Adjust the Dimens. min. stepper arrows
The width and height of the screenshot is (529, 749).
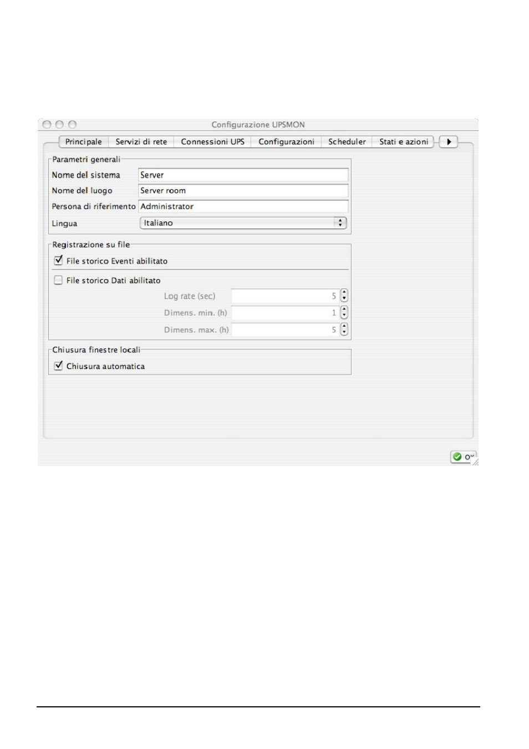(x=344, y=313)
